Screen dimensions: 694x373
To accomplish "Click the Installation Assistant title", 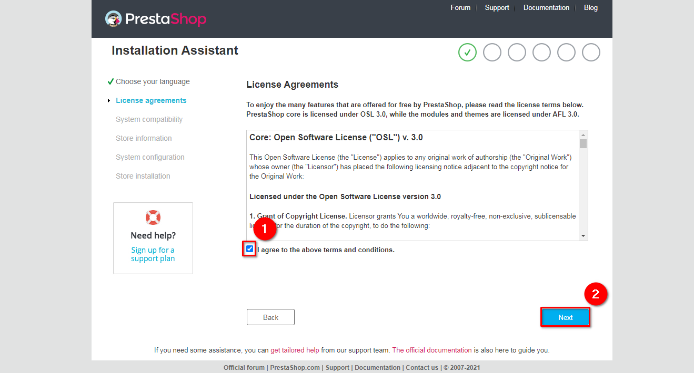I will click(175, 50).
